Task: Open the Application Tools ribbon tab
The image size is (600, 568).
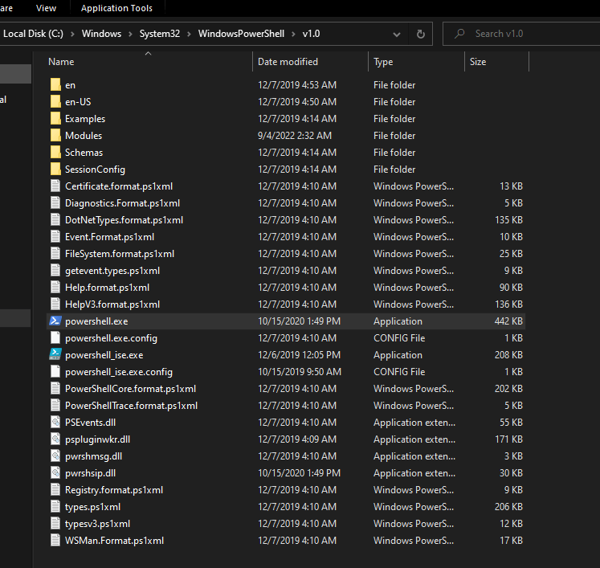Action: [x=116, y=8]
